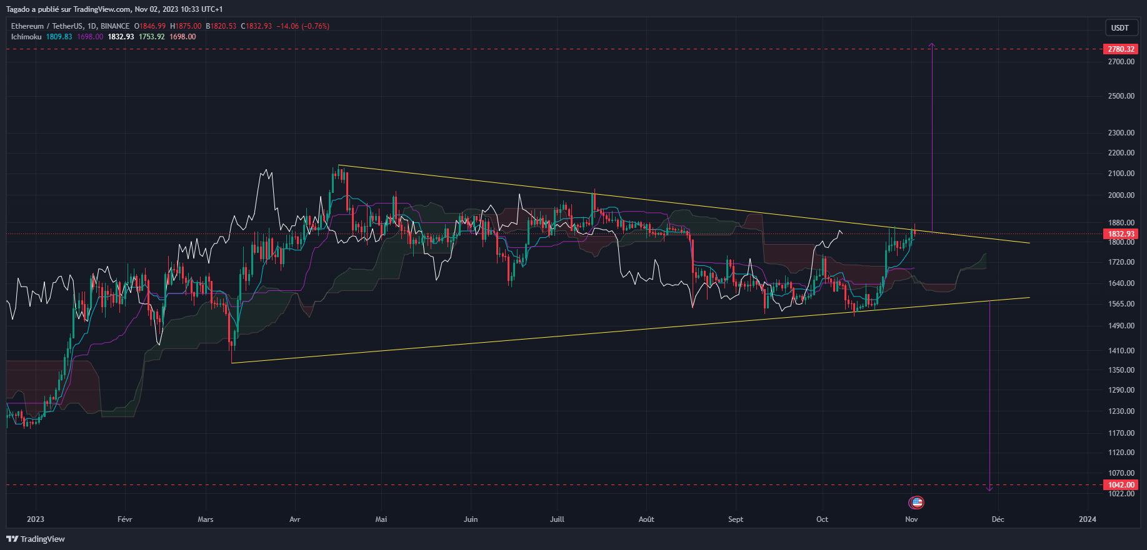Click the Mars label on time axis
Image resolution: width=1147 pixels, height=550 pixels.
coord(206,519)
